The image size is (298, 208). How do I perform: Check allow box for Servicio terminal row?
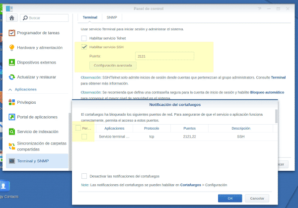84,137
